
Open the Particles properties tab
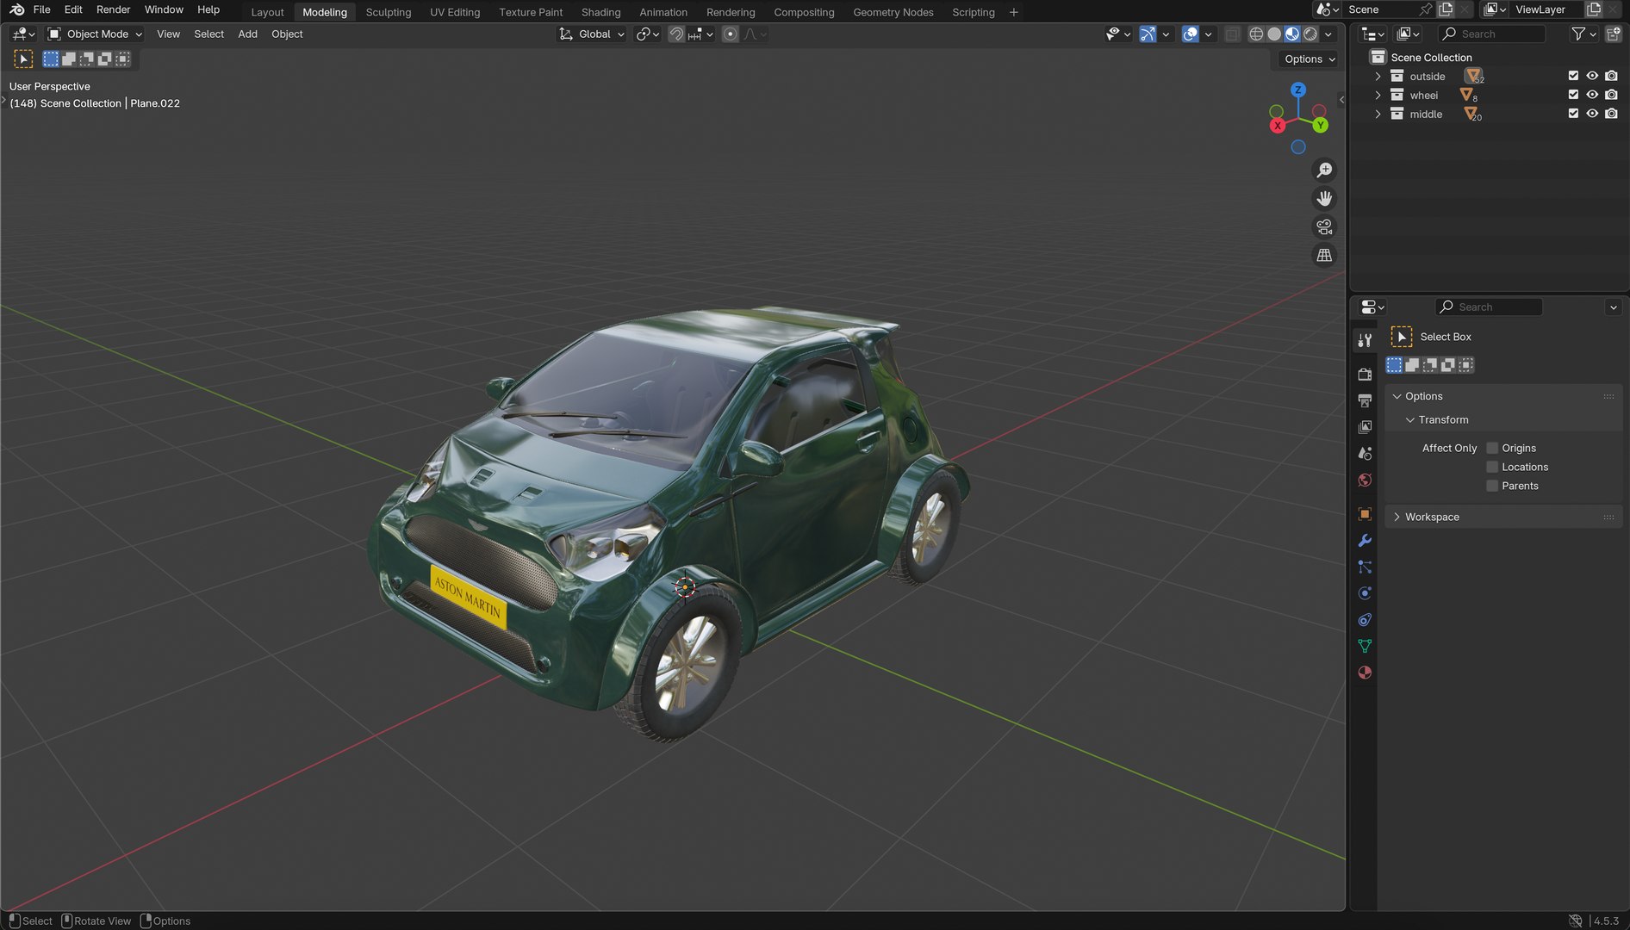1365,567
